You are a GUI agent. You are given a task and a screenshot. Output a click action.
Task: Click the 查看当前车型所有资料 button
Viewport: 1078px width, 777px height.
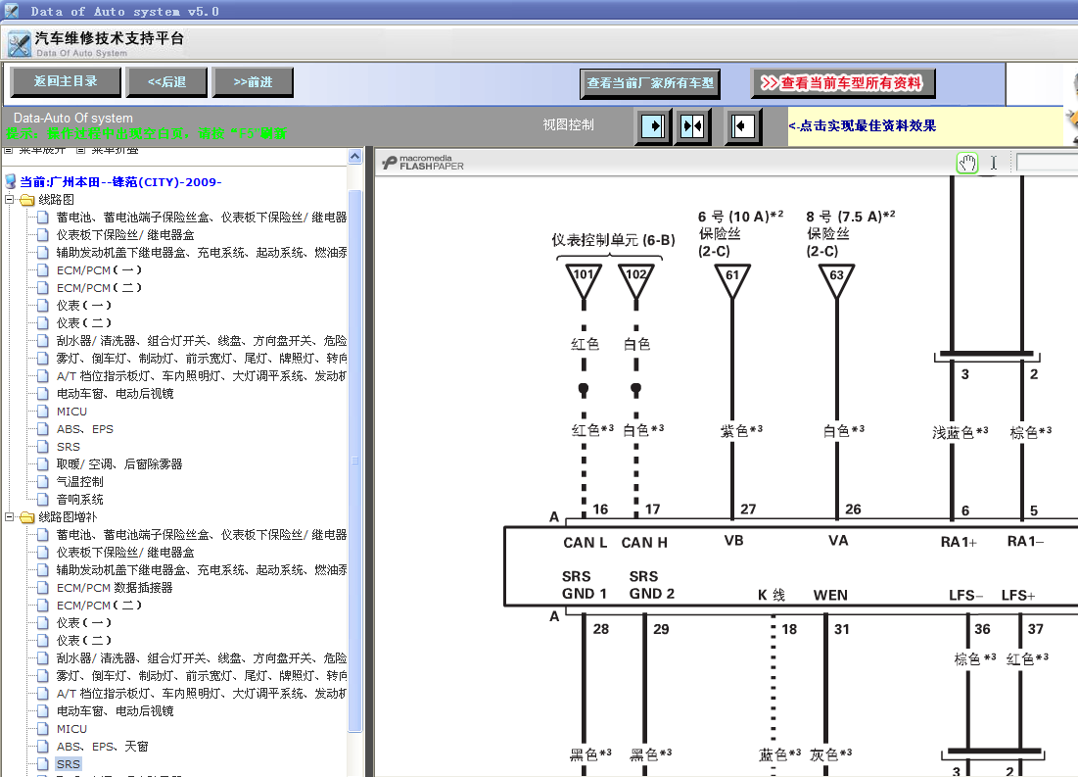coord(843,84)
